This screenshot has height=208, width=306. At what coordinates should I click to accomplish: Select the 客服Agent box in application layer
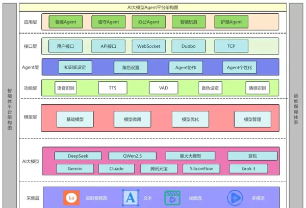65,22
